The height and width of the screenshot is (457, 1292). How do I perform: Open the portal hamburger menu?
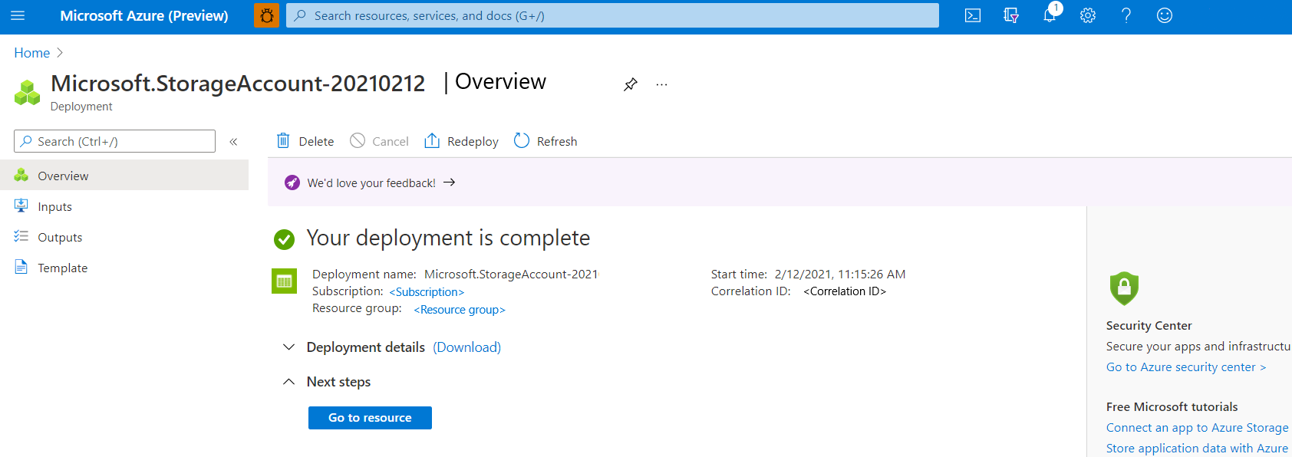pyautogui.click(x=18, y=15)
